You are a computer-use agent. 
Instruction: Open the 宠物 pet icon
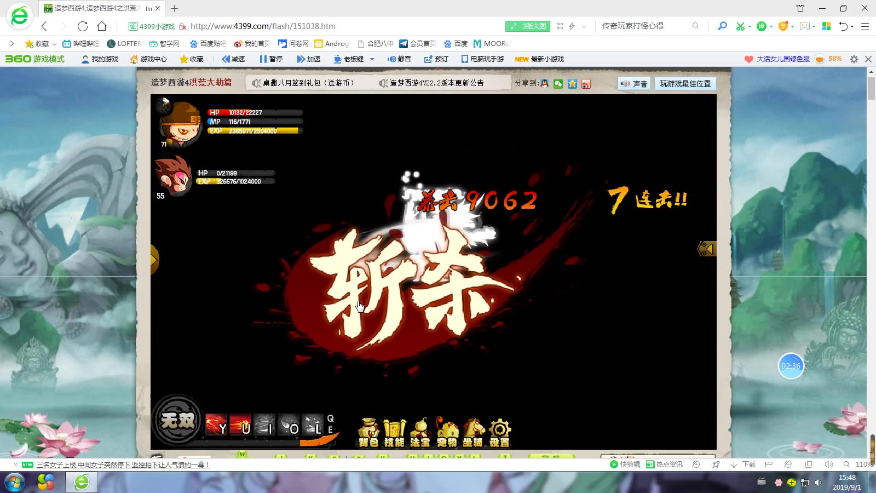tap(447, 433)
